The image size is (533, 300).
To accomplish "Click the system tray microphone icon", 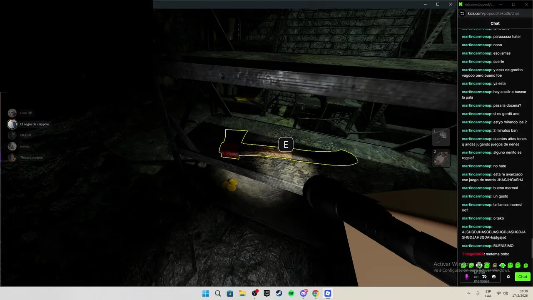I will [478, 293].
